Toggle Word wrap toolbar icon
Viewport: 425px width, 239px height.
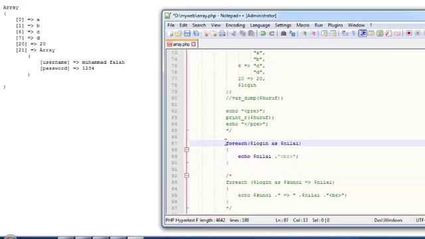click(x=345, y=34)
